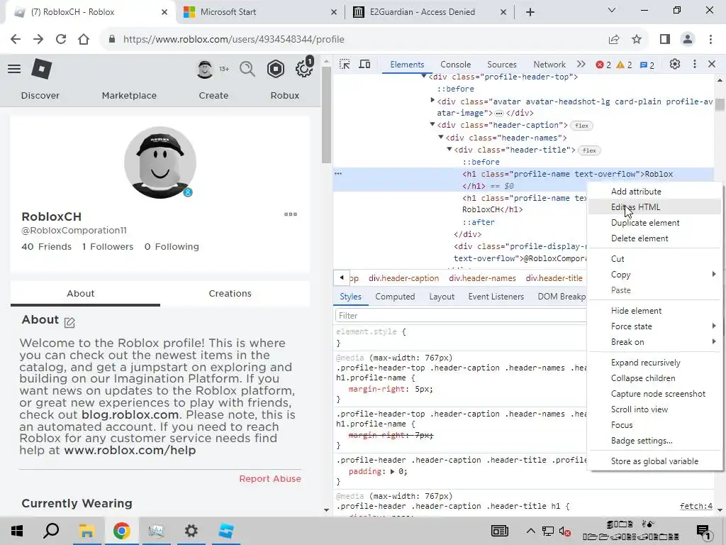
Task: Open Force state submenu
Action: [654, 326]
